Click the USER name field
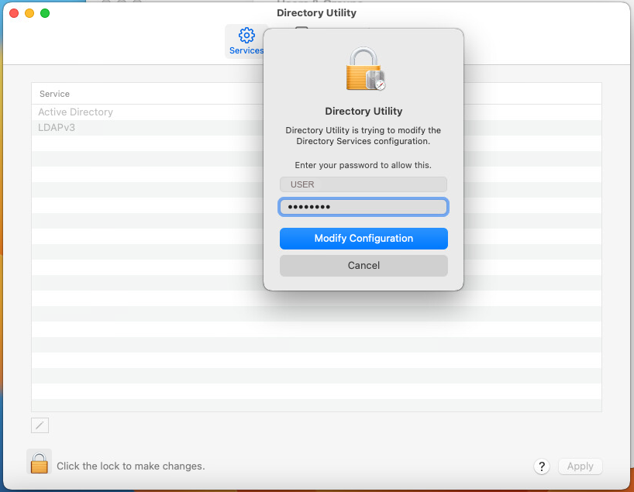Viewport: 634px width, 492px height. pyautogui.click(x=363, y=184)
